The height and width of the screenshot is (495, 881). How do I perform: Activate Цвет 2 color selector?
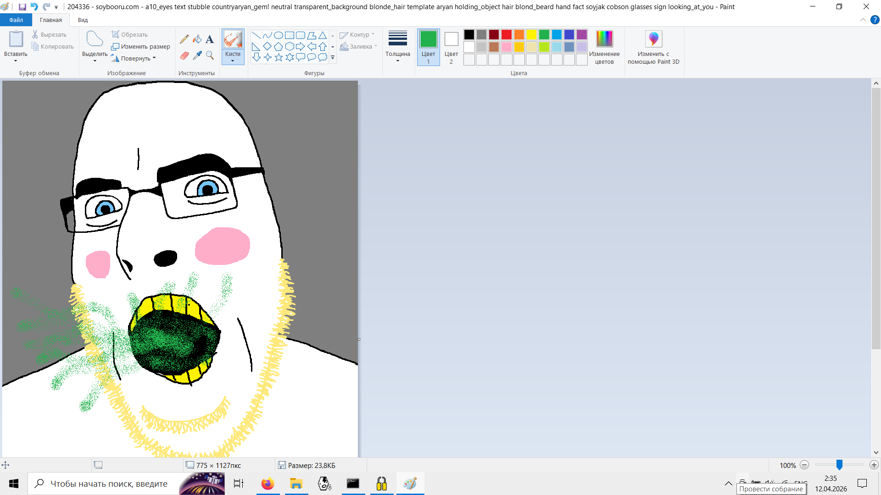coord(451,47)
